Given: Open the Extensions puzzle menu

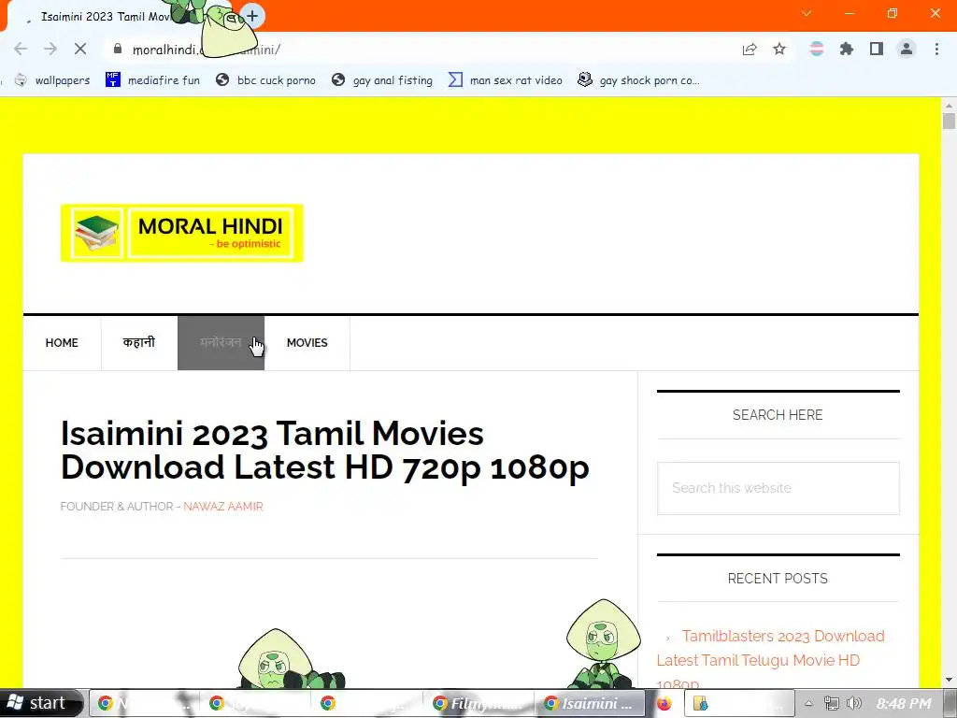Looking at the screenshot, I should point(847,49).
